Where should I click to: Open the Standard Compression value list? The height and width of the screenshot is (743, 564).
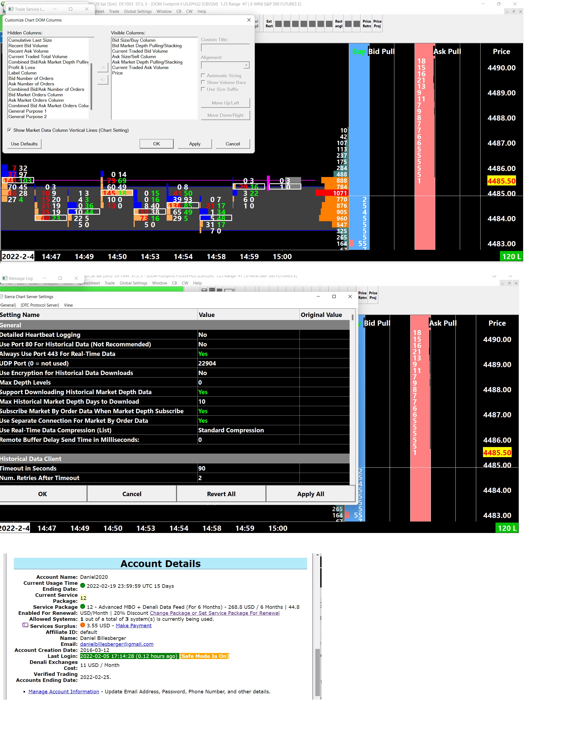tap(231, 430)
